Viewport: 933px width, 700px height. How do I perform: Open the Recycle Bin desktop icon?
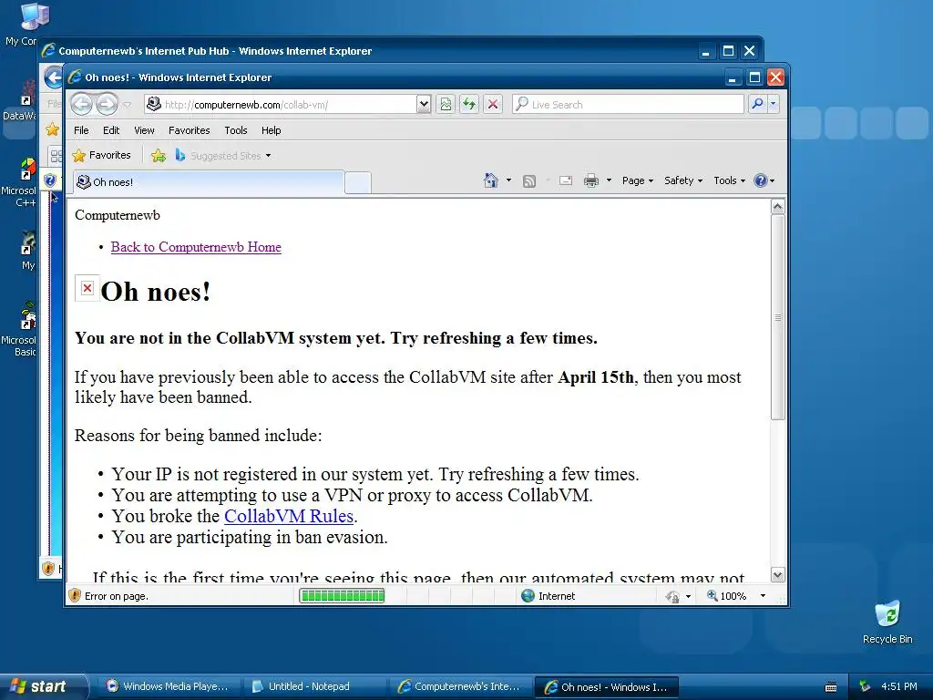coord(887,623)
